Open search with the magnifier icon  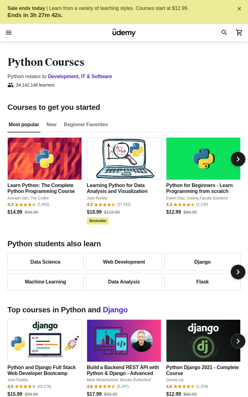coord(224,33)
